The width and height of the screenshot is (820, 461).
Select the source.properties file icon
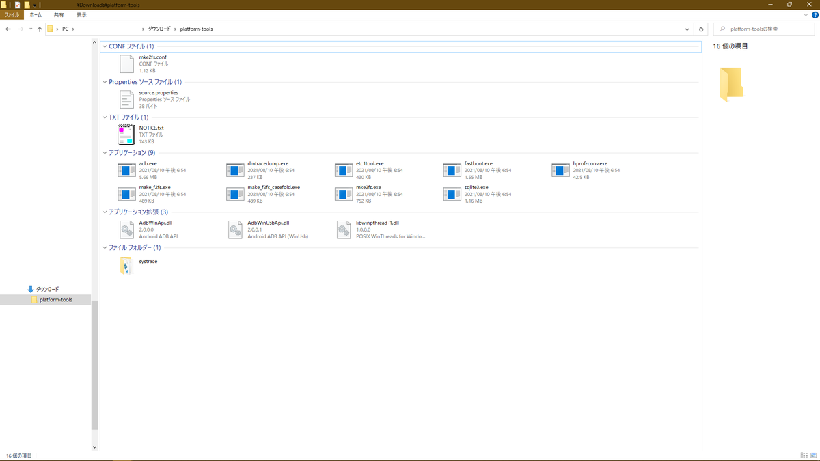coord(127,99)
